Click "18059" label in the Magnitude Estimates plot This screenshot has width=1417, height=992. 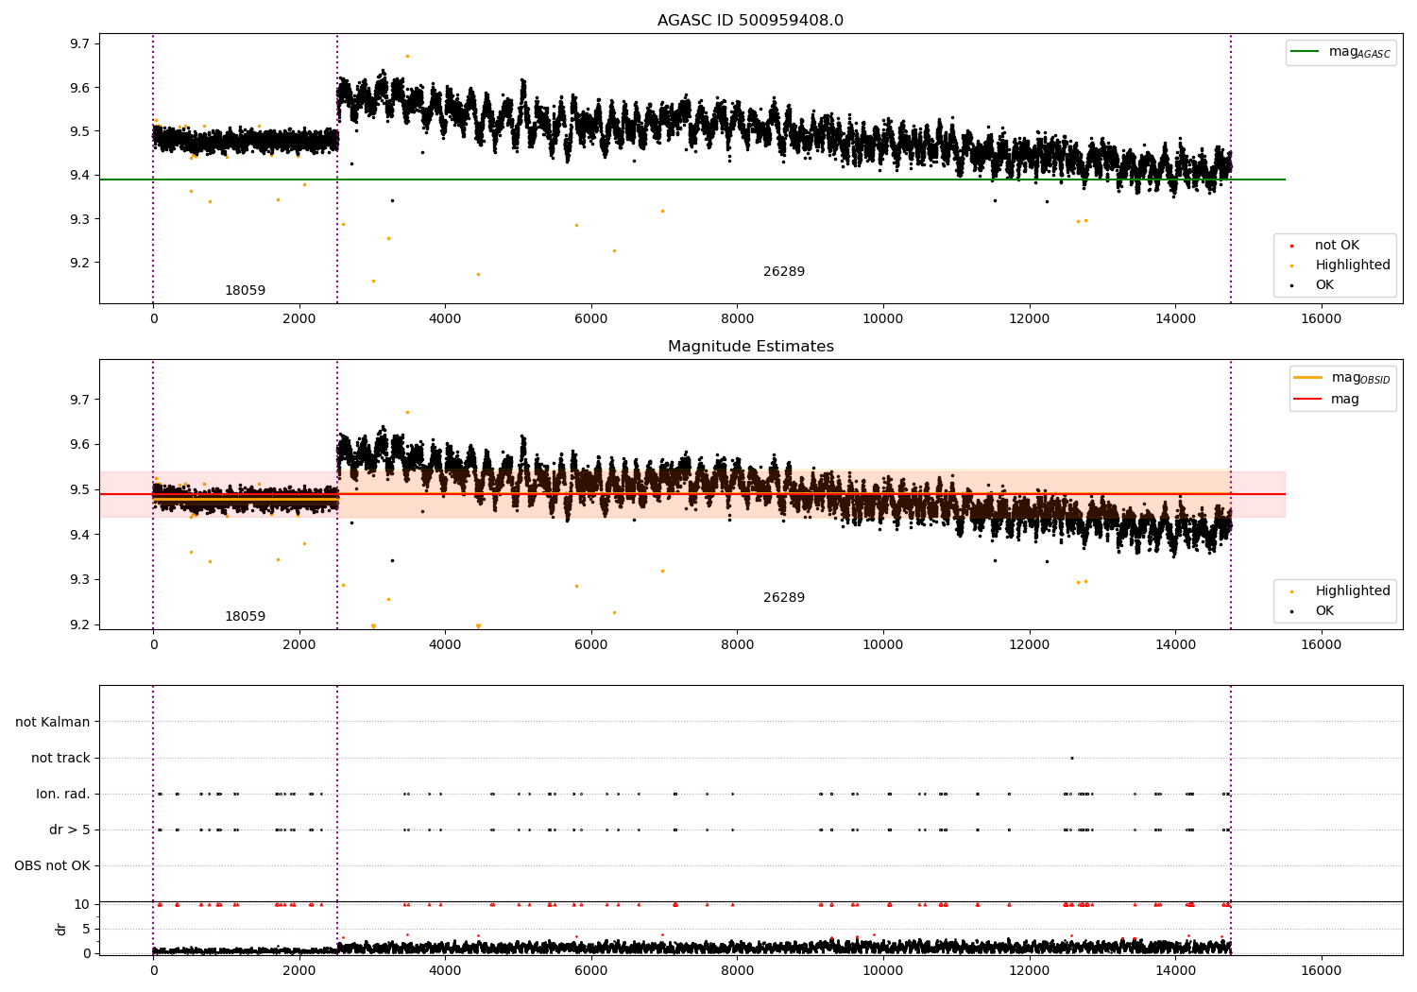(245, 617)
